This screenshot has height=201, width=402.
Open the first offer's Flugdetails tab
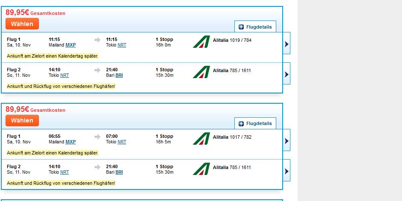tap(255, 26)
